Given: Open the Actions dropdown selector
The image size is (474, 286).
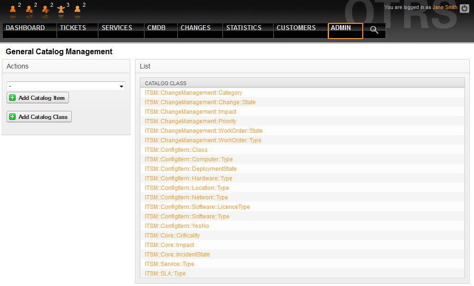Looking at the screenshot, I should pos(66,86).
